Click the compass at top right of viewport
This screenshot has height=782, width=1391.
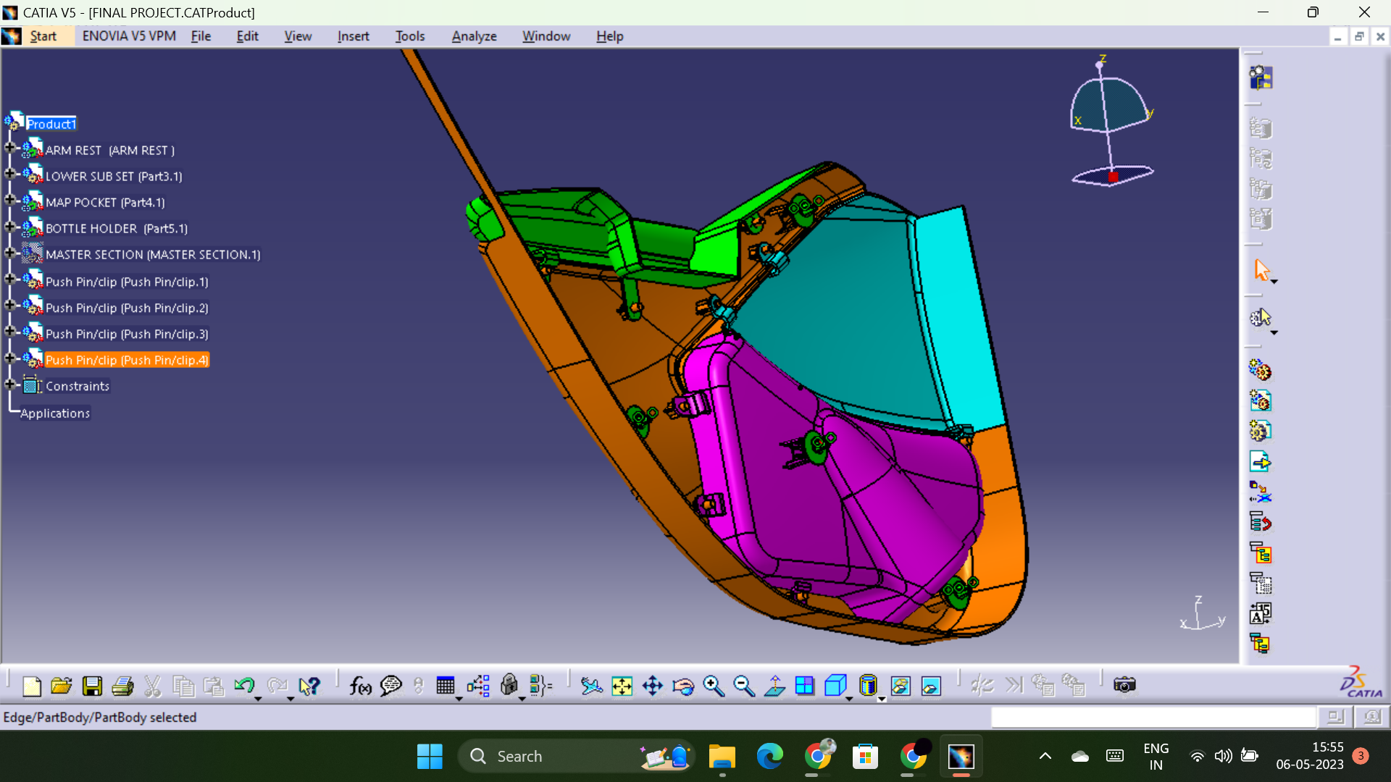pos(1111,122)
